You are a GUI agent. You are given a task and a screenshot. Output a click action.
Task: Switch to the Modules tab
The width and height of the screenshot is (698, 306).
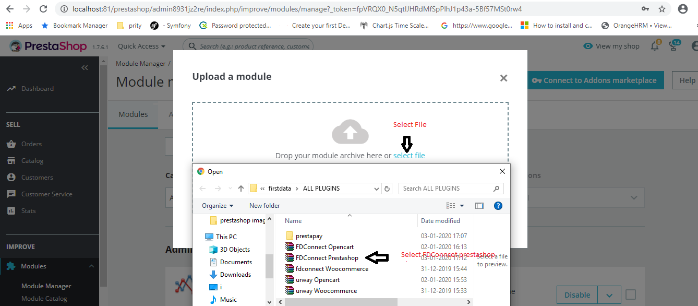tap(133, 114)
